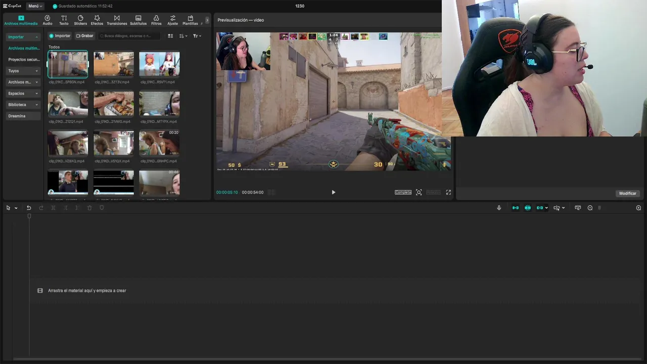Click the Grabar record button
Viewport: 647px width, 364px height.
[x=84, y=36]
